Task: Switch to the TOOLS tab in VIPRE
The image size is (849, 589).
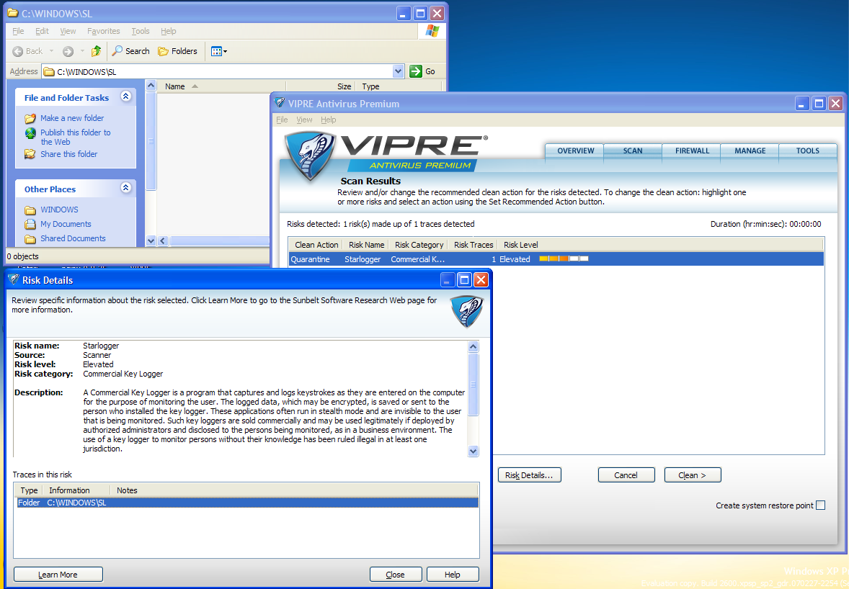Action: click(807, 151)
